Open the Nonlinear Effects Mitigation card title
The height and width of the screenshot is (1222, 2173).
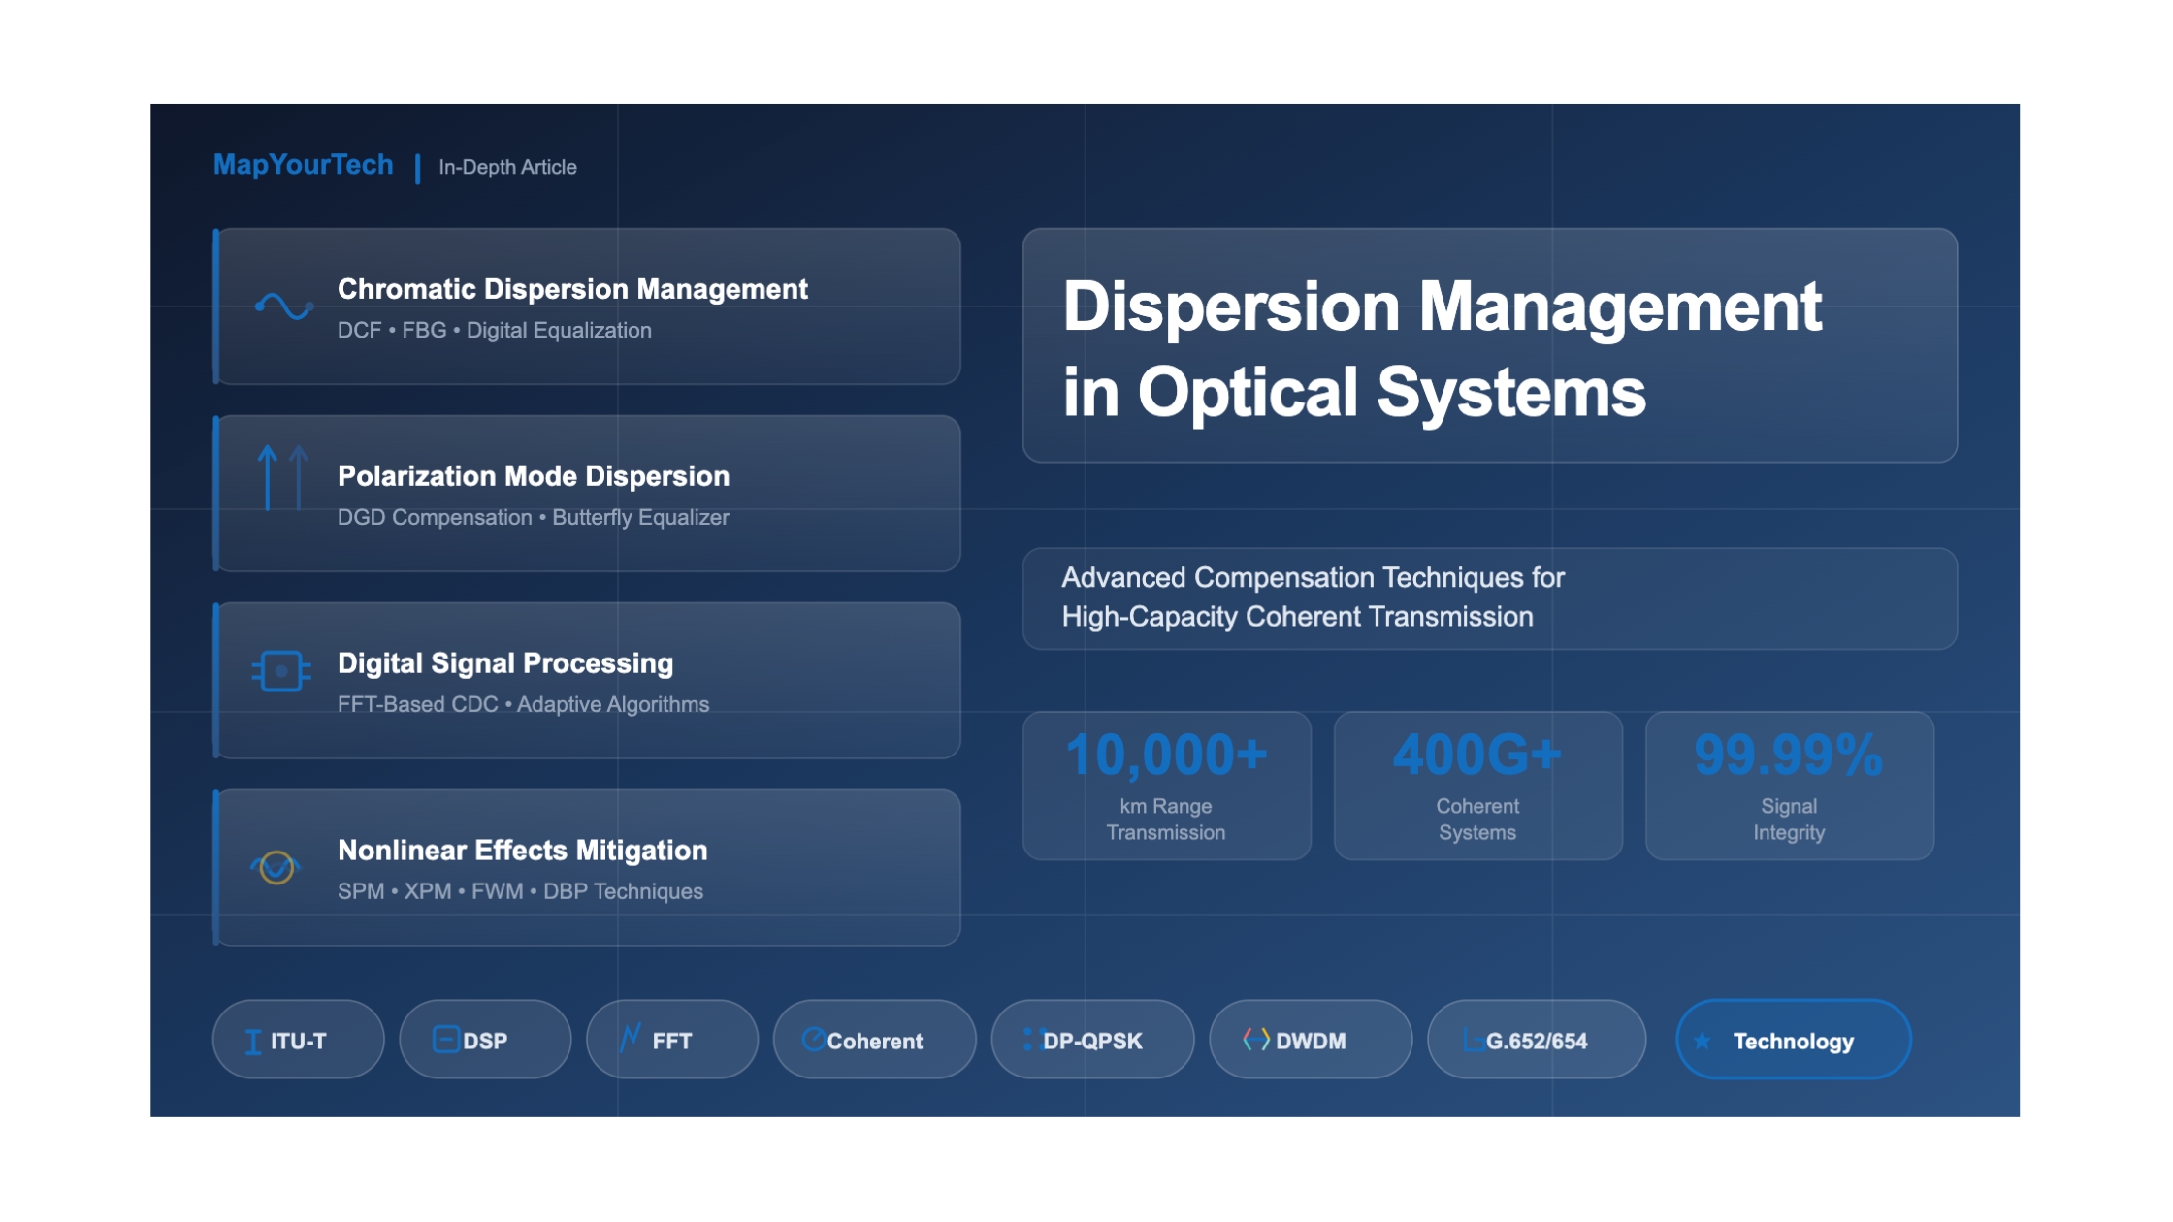tap(522, 851)
